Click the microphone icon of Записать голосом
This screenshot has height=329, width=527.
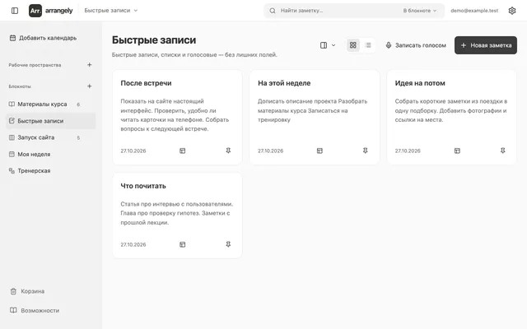point(389,45)
